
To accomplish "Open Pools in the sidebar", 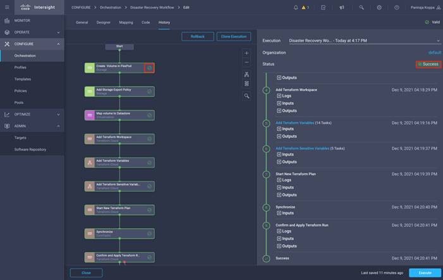I will pyautogui.click(x=32, y=102).
